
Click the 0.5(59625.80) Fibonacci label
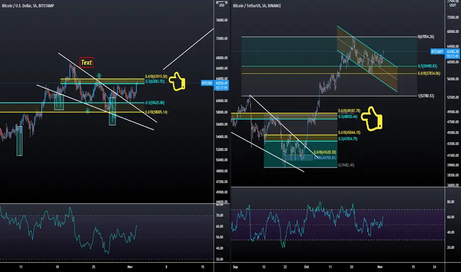pyautogui.click(x=155, y=103)
